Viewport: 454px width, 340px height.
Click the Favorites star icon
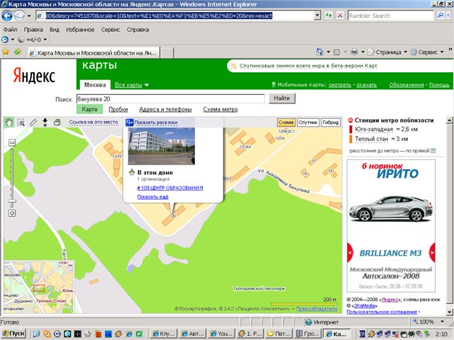point(6,52)
